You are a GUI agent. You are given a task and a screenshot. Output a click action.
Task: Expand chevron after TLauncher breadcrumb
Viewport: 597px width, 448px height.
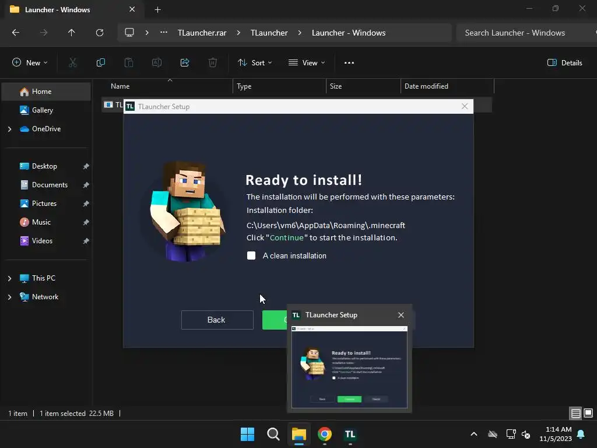coord(300,33)
